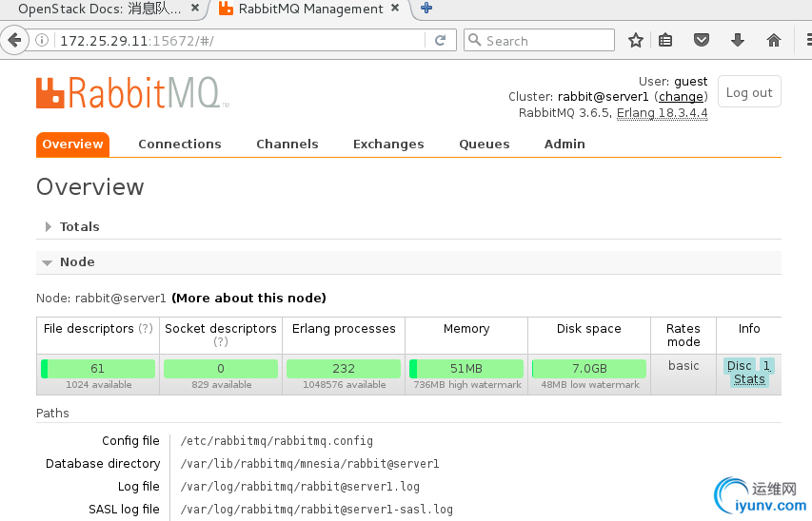This screenshot has width=812, height=521.
Task: Close the OpenStack Docs tab
Action: pyautogui.click(x=195, y=9)
